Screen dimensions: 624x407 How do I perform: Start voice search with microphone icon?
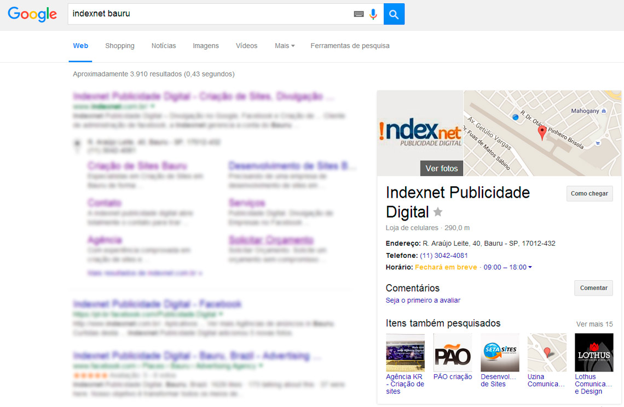point(373,14)
